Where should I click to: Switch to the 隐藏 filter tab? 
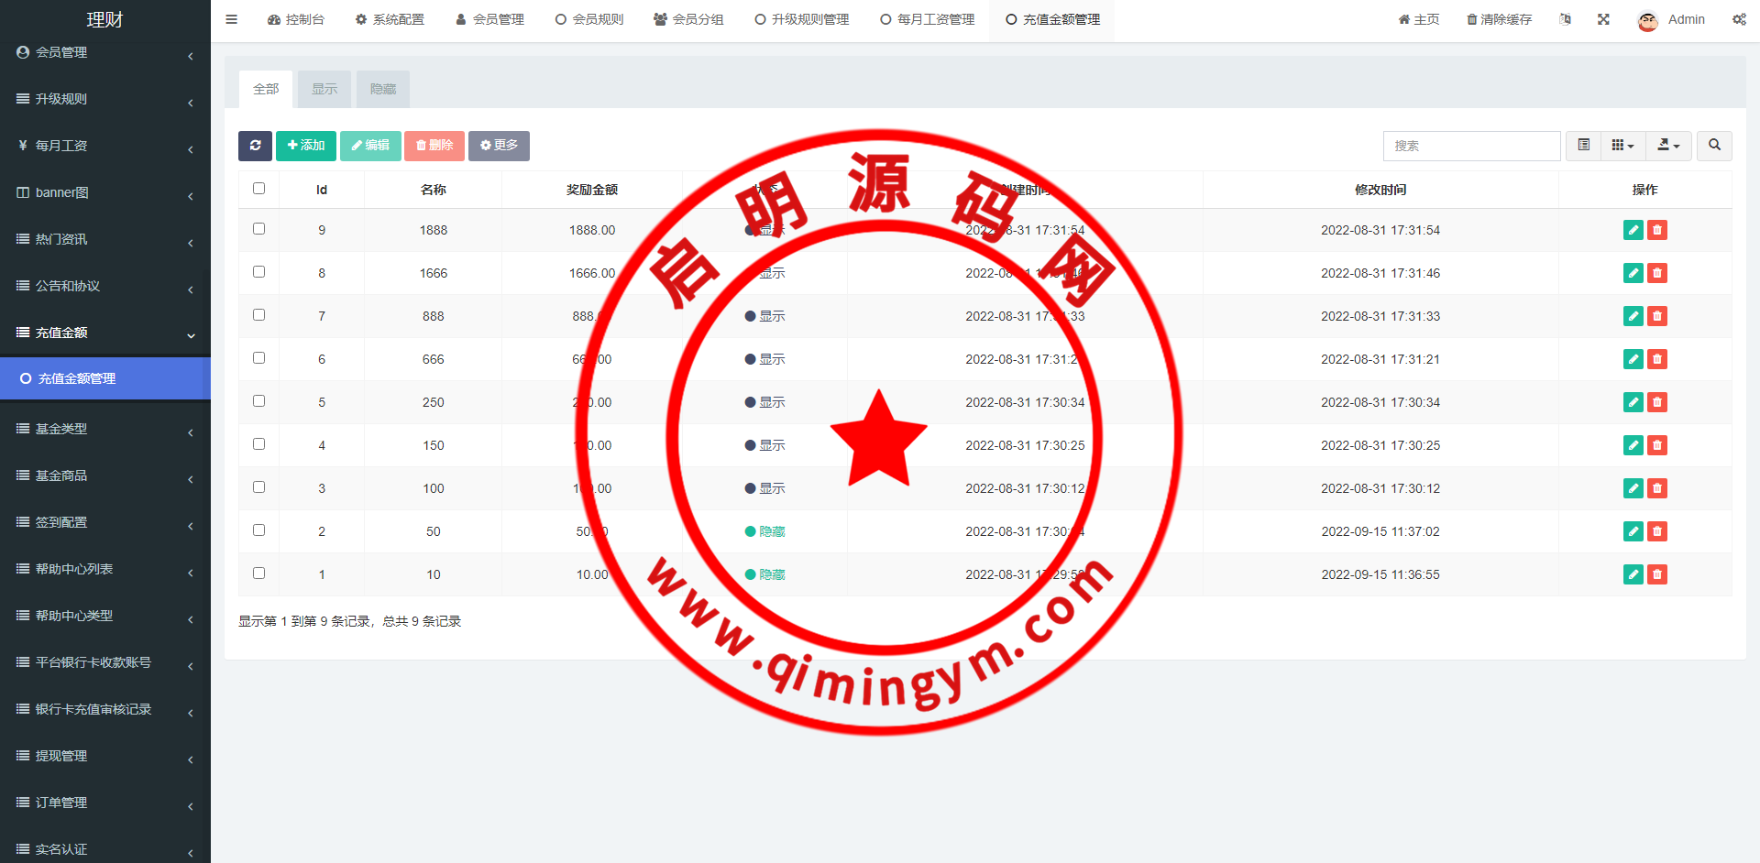(382, 89)
